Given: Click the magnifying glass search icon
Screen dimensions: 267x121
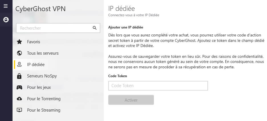Looking at the screenshot, I should (x=95, y=28).
